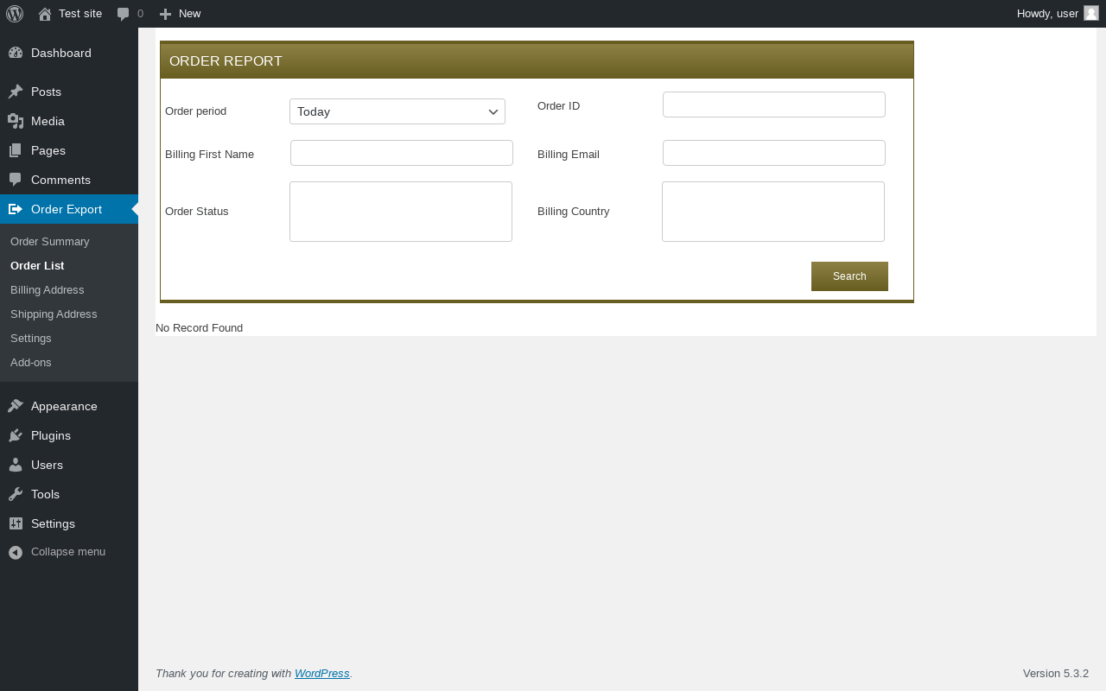Open the Order period dropdown showing Today
The width and height of the screenshot is (1106, 691).
pos(397,111)
